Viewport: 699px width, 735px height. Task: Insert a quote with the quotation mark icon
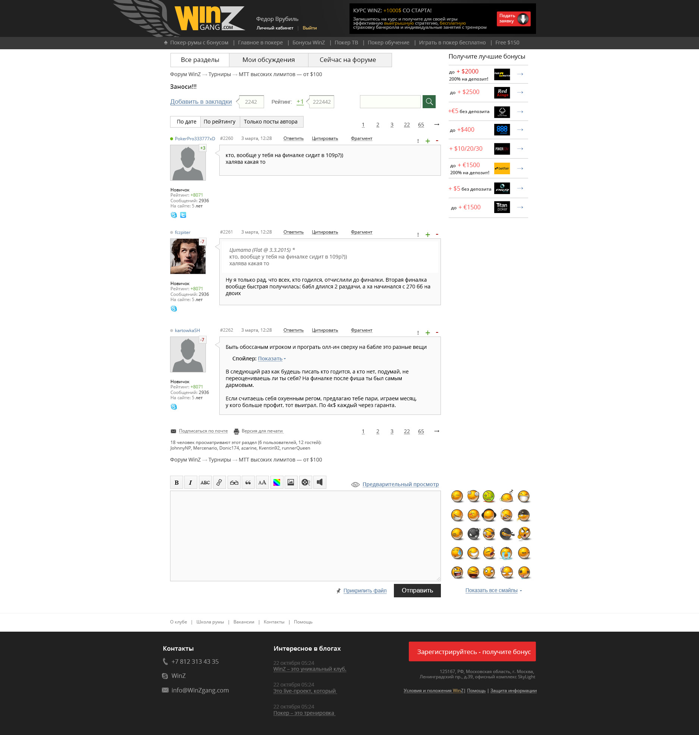[x=248, y=482]
